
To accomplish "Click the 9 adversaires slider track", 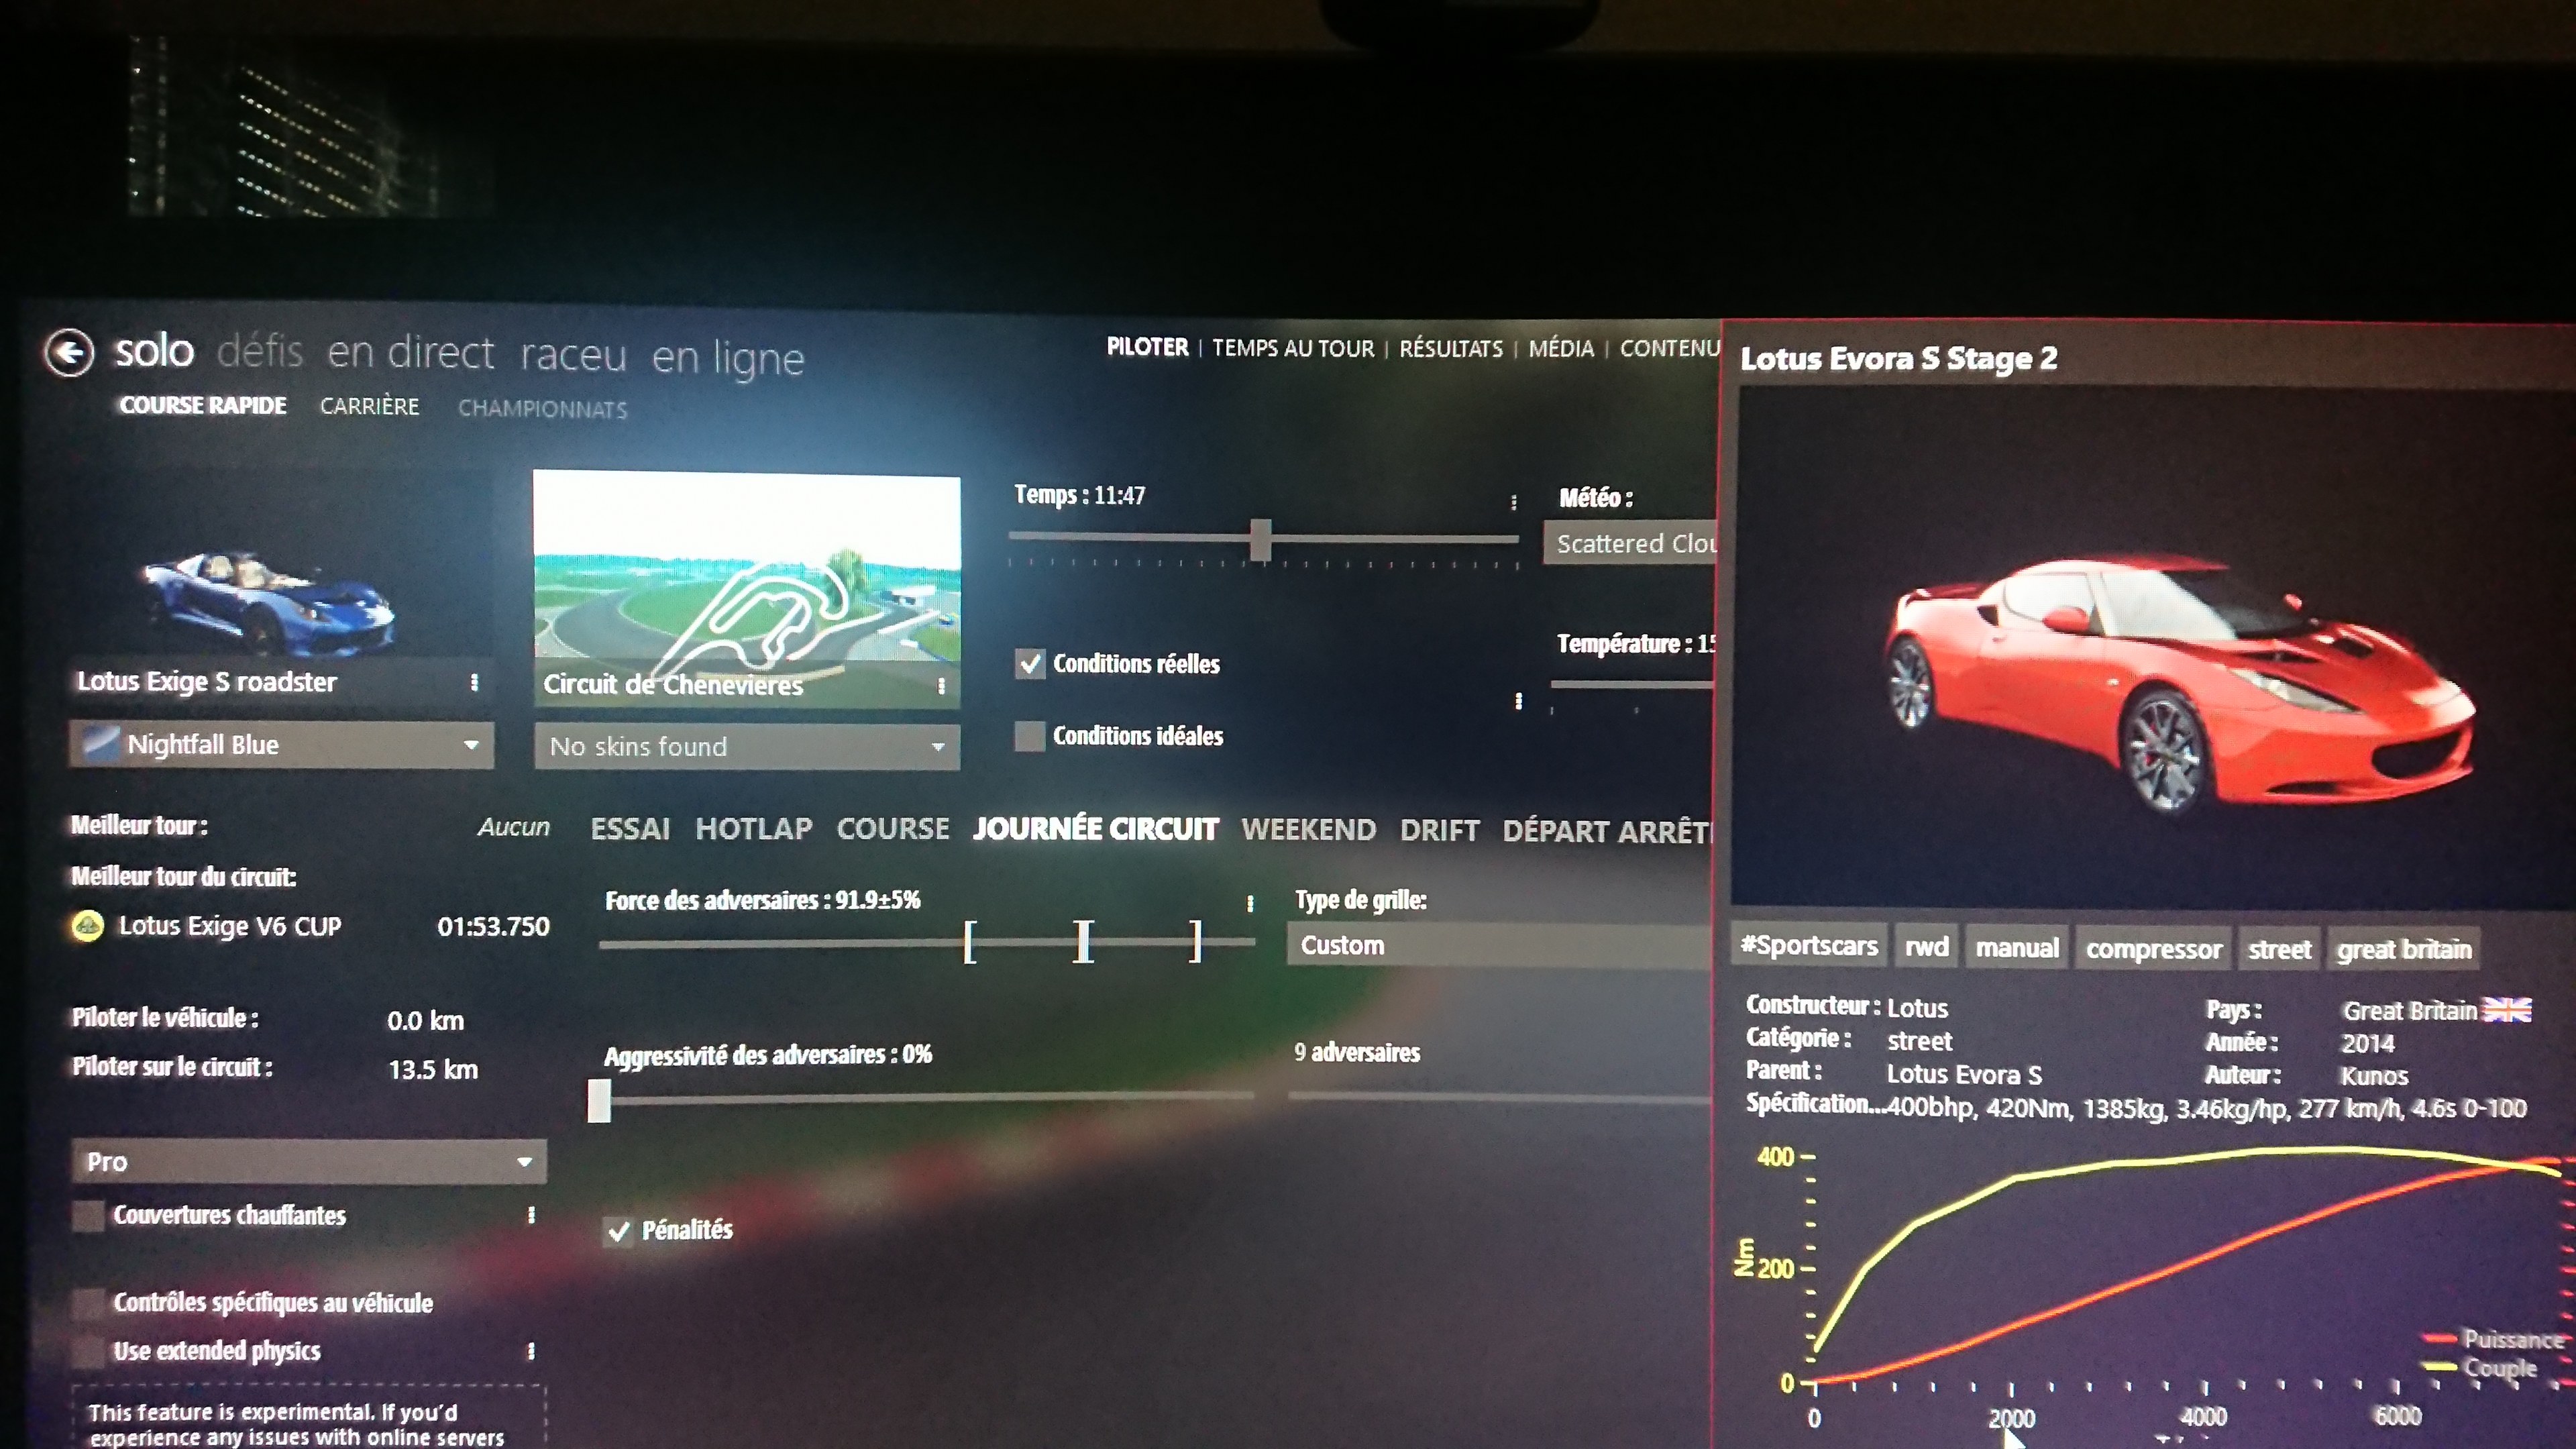I will tap(1500, 1097).
